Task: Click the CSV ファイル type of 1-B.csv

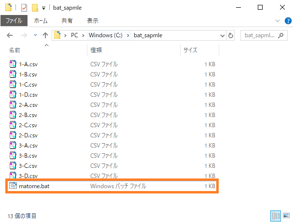Action: pos(104,74)
